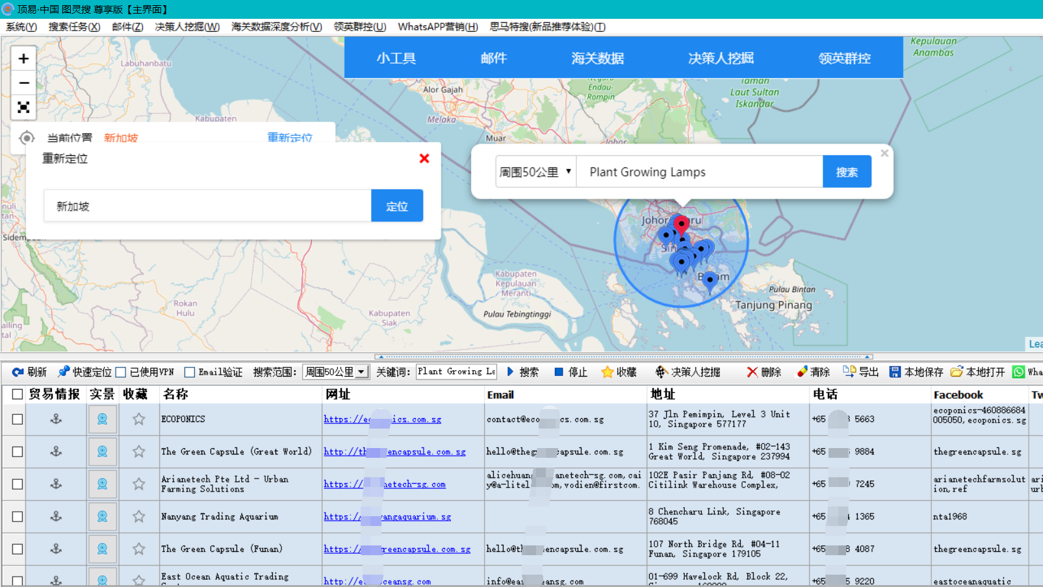Click anchor icon for Nanyang Trading Aquarium
Image resolution: width=1043 pixels, height=587 pixels.
pos(56,516)
